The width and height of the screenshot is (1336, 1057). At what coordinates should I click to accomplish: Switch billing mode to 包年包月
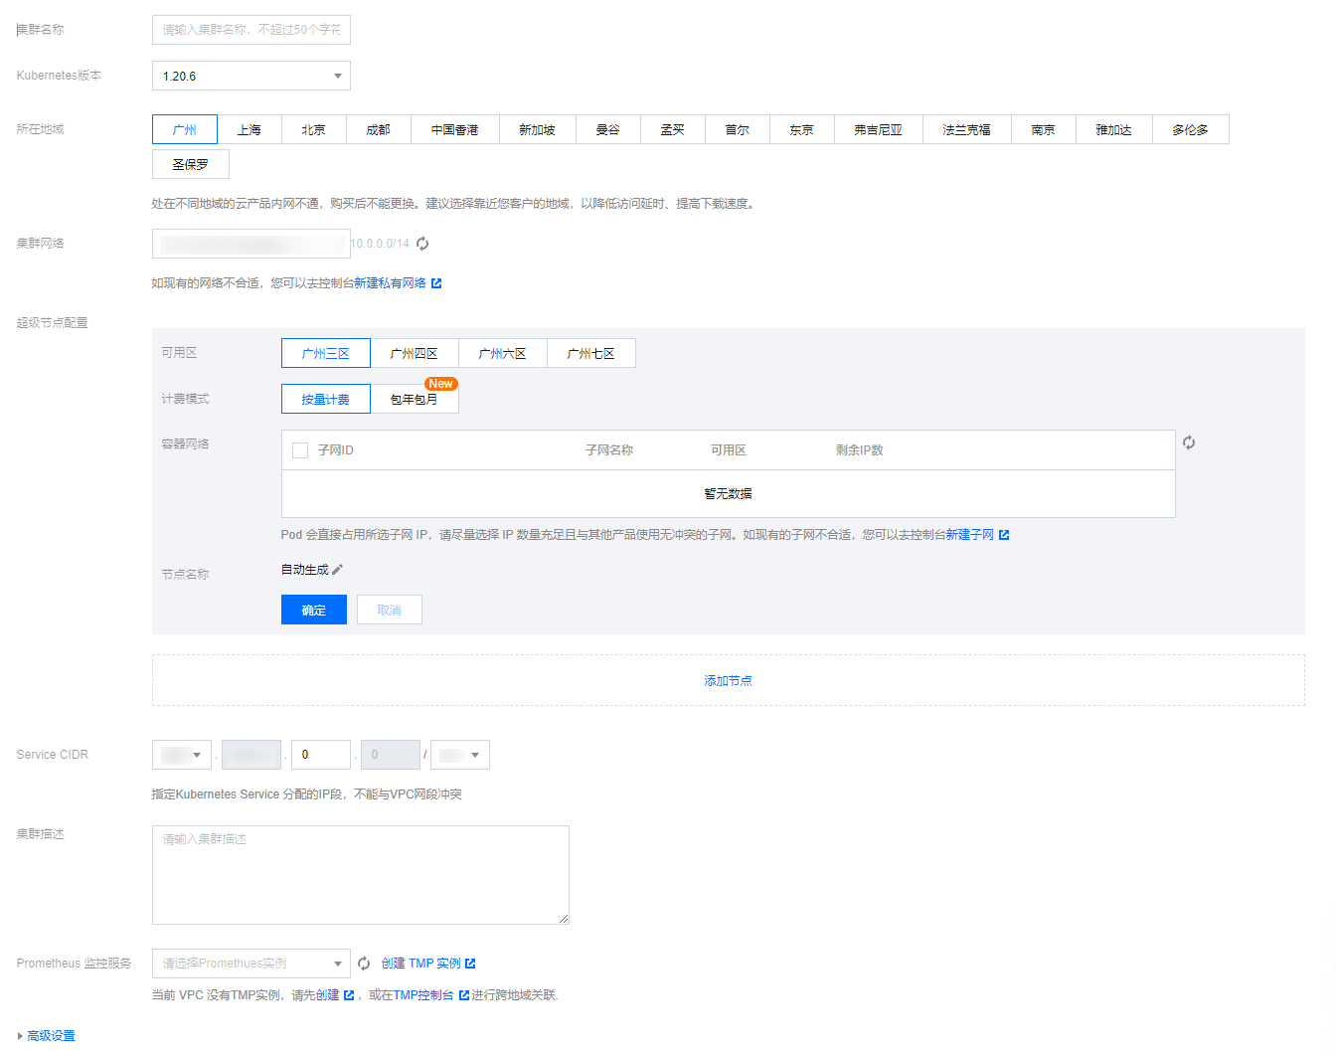point(415,398)
